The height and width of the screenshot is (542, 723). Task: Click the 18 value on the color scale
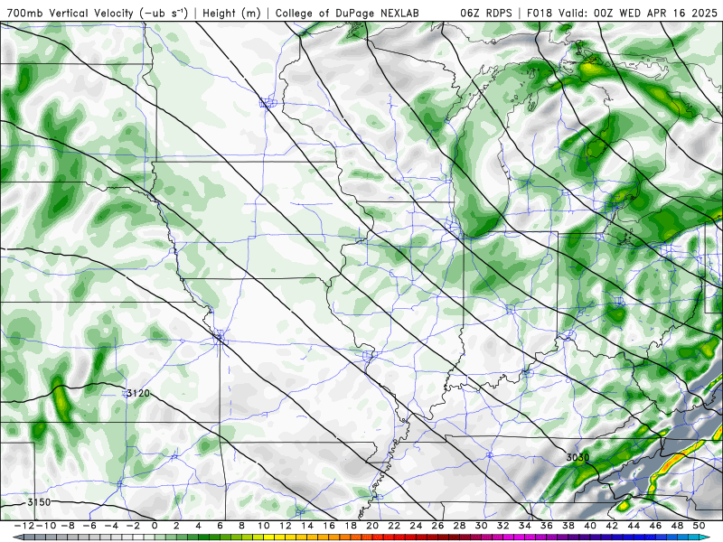click(x=351, y=526)
